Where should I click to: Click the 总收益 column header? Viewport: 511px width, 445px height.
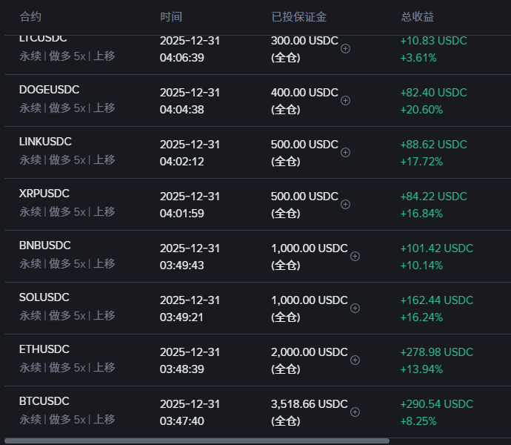tap(417, 16)
